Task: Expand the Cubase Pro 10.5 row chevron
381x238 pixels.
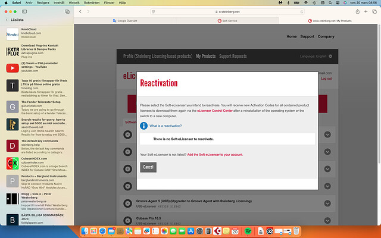Action: [327, 220]
